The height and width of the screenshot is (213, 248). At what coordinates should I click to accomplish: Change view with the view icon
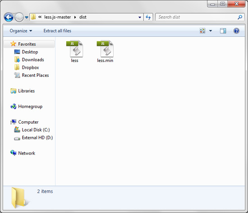pos(202,31)
